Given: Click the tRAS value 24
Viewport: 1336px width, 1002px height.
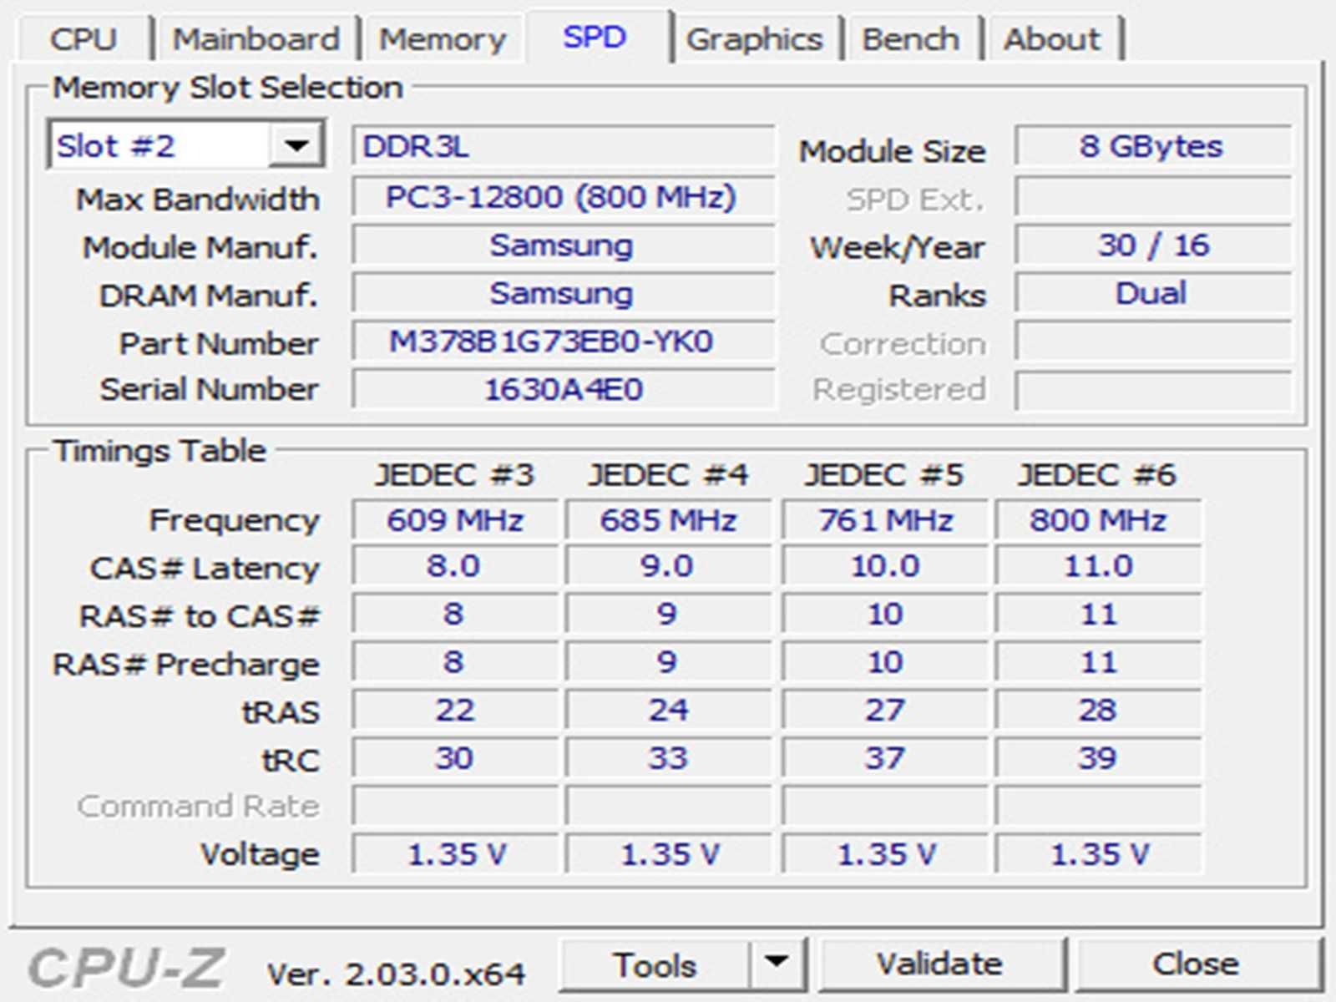Looking at the screenshot, I should coord(668,711).
